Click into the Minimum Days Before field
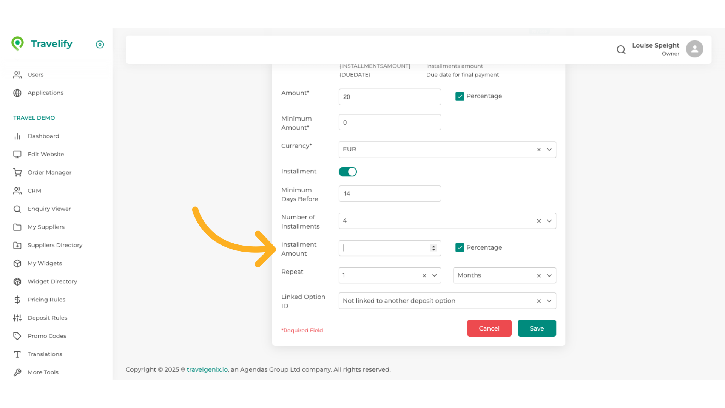Screen dimensions: 725x408 tap(390, 193)
